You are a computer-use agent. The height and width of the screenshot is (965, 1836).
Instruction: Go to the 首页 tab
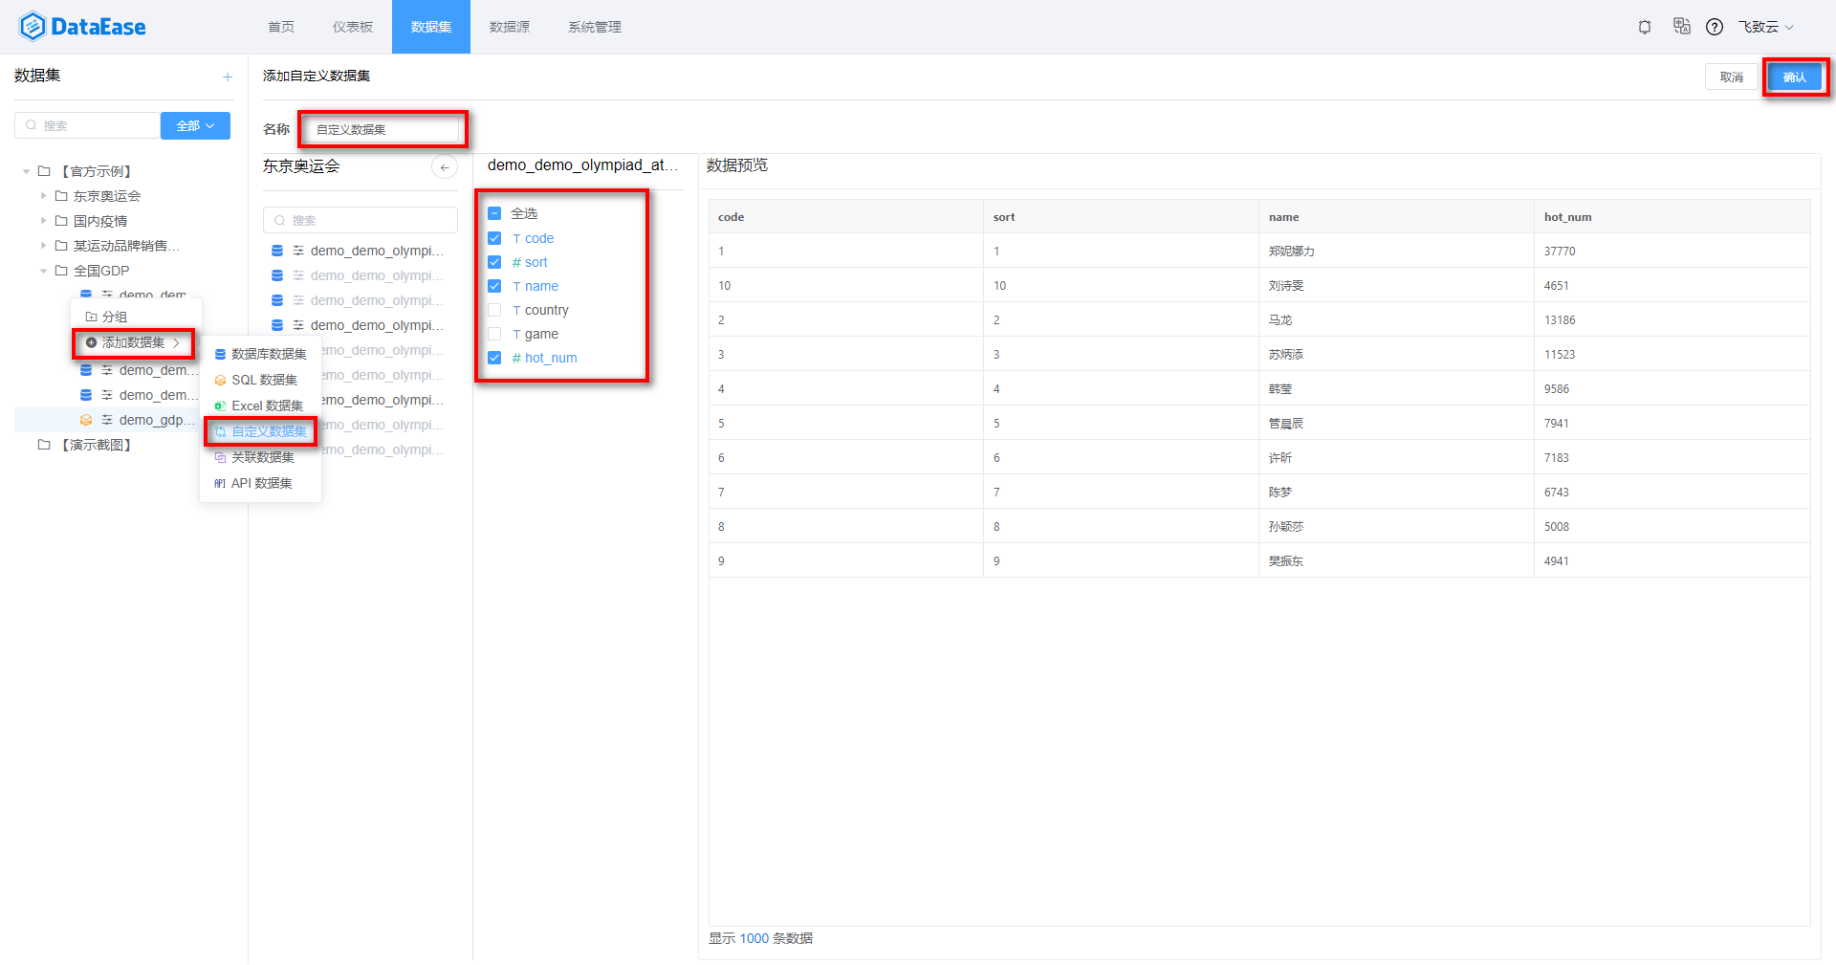pos(281,27)
